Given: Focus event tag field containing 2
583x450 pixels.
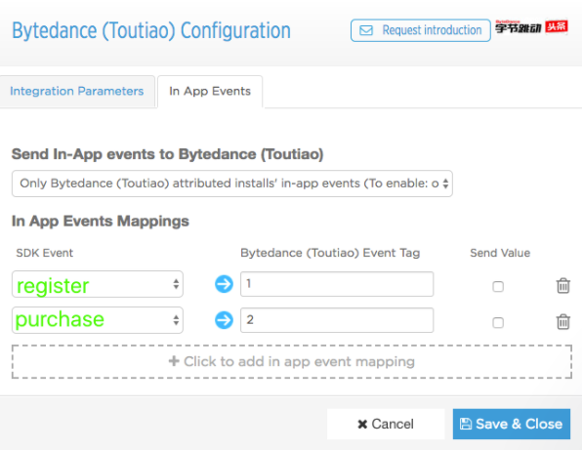Looking at the screenshot, I should pos(337,320).
